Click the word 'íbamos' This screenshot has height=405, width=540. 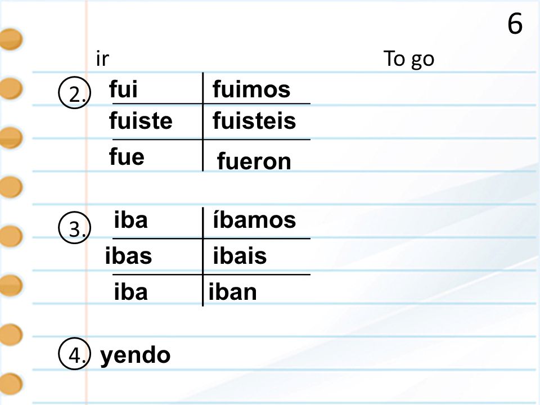(254, 220)
